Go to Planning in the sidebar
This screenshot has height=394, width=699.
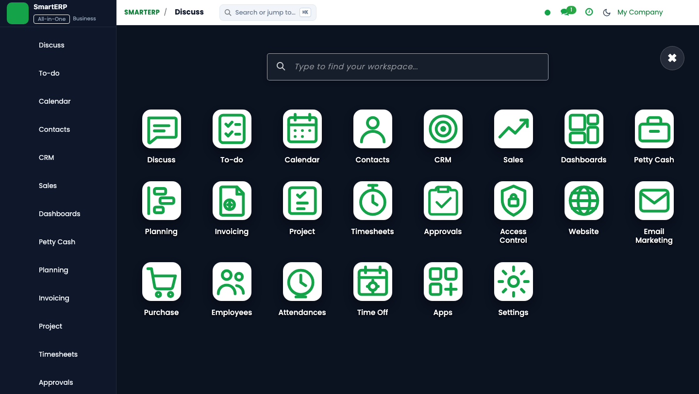click(53, 270)
